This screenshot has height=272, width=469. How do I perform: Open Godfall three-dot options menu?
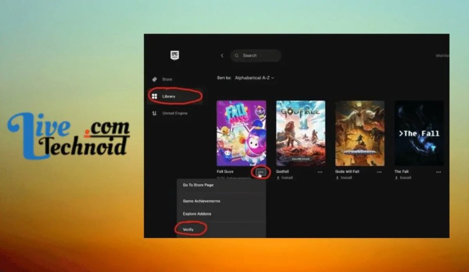(x=320, y=172)
